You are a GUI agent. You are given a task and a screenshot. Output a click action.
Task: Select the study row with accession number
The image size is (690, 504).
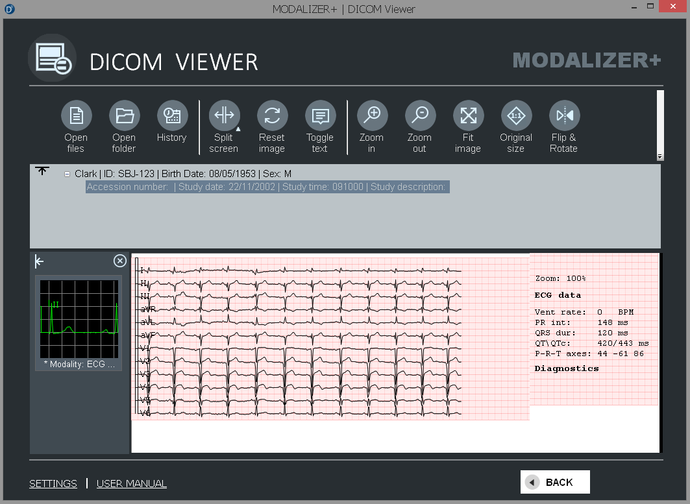pyautogui.click(x=267, y=187)
